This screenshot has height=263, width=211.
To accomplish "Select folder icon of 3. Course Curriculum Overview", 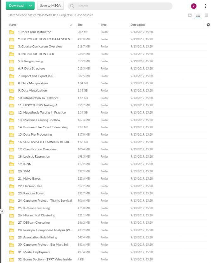I will [12, 47].
